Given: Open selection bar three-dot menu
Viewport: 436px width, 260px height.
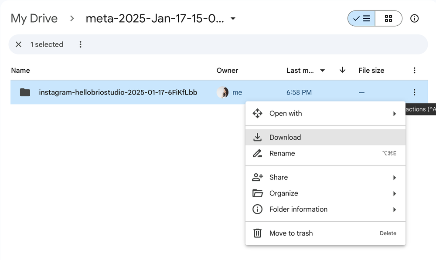Looking at the screenshot, I should [x=80, y=44].
